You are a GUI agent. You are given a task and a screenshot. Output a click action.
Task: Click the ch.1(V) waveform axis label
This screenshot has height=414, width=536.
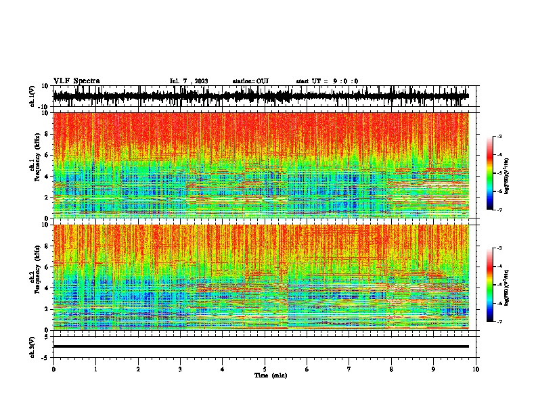pyautogui.click(x=32, y=96)
